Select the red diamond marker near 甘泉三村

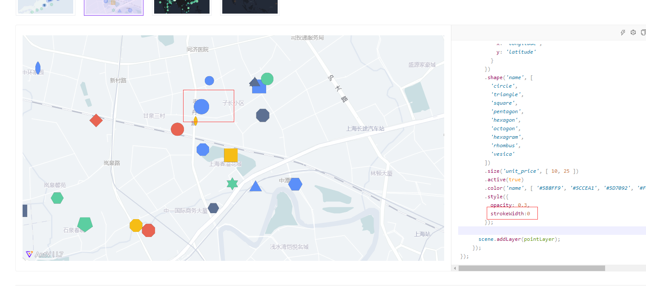(96, 120)
